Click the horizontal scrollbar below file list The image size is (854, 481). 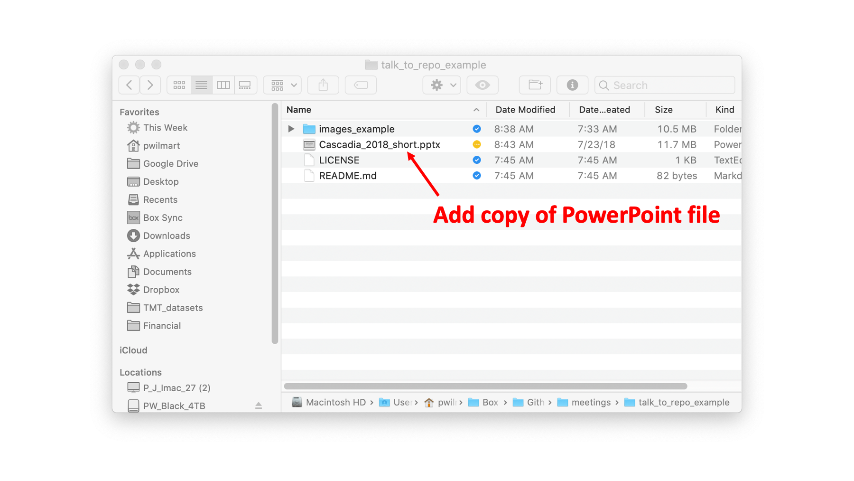click(485, 386)
